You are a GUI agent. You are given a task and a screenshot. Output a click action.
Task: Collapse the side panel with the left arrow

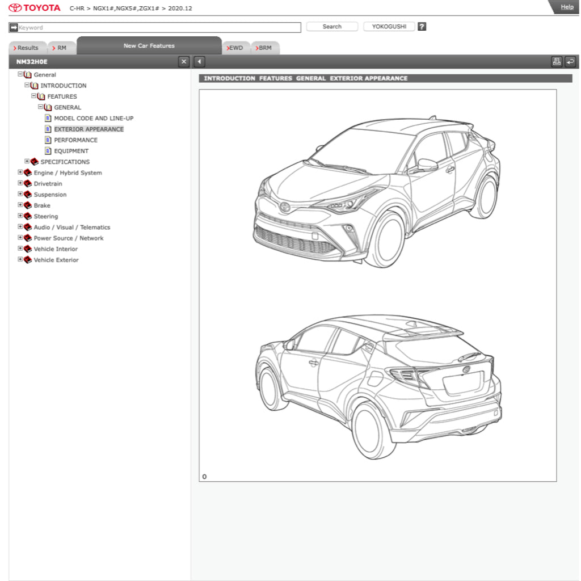coord(199,62)
